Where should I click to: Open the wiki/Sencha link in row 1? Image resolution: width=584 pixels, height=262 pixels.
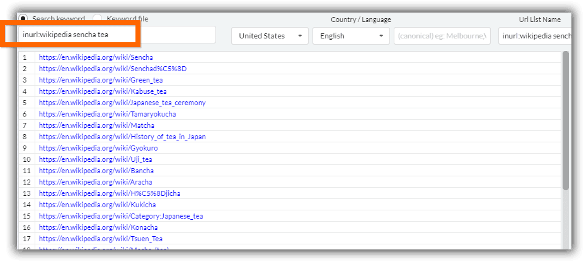point(96,57)
